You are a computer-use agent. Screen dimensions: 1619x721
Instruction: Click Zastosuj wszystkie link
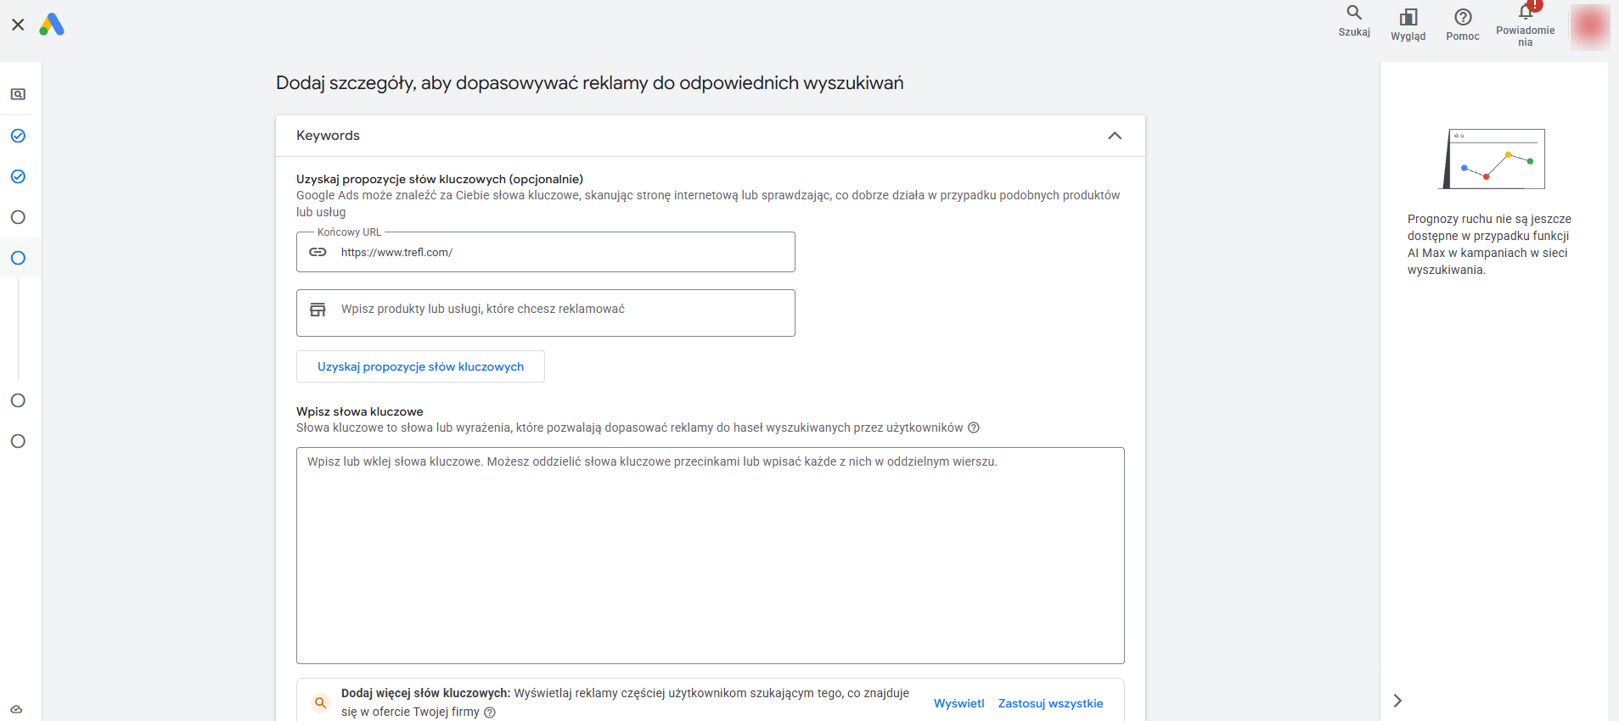pos(1050,703)
